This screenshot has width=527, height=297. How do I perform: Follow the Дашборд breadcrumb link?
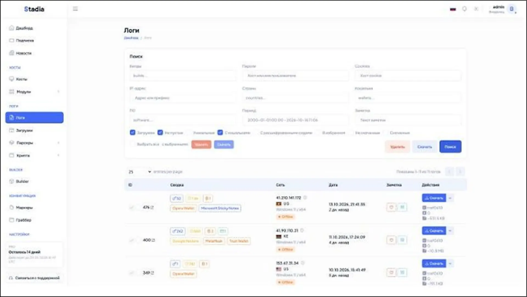(x=131, y=38)
